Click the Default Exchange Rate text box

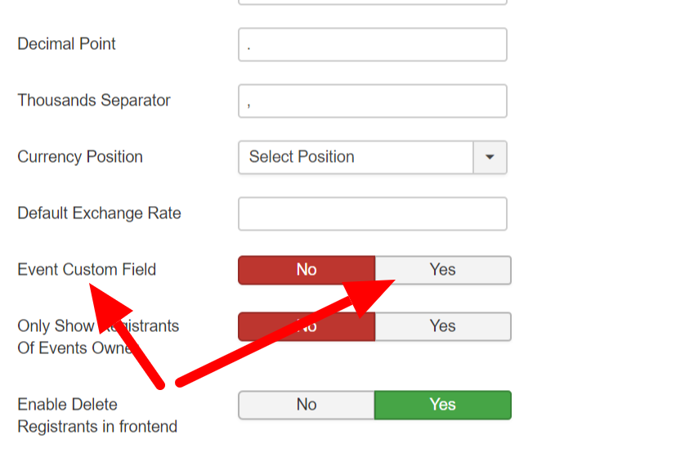373,214
